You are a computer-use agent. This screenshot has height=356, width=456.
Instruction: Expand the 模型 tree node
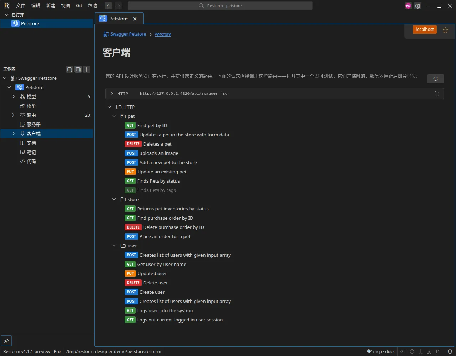tap(14, 97)
